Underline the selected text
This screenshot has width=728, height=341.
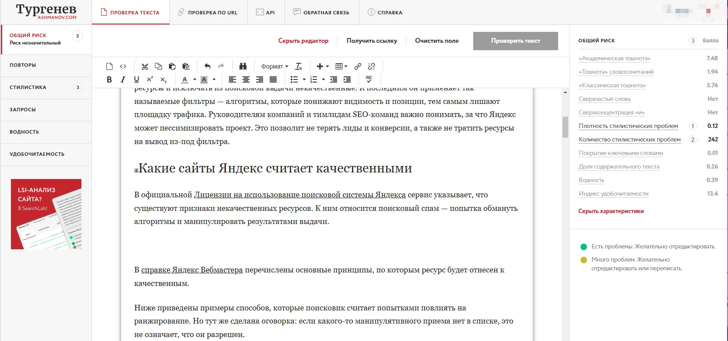click(x=137, y=79)
